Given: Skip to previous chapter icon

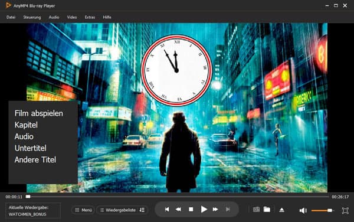Looking at the screenshot, I should 167,210.
